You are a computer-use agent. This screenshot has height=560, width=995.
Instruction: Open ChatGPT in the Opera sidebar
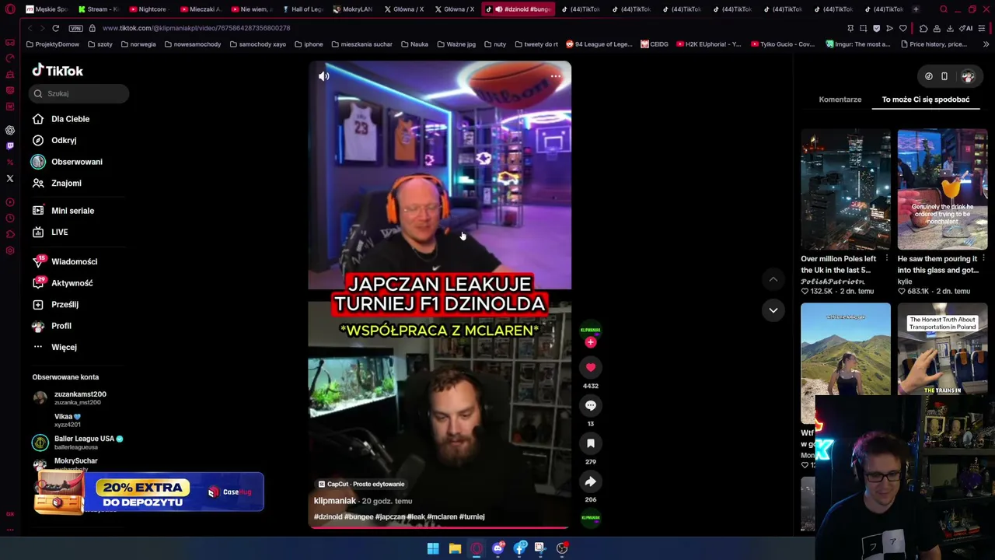(10, 130)
